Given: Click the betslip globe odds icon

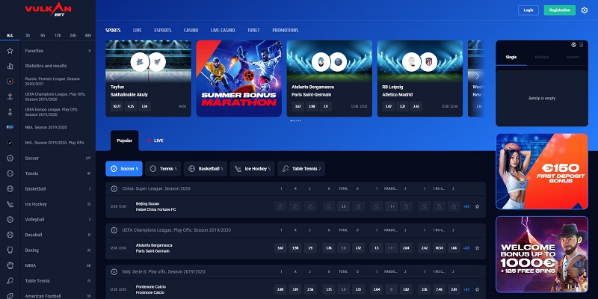Looking at the screenshot, I should [573, 45].
